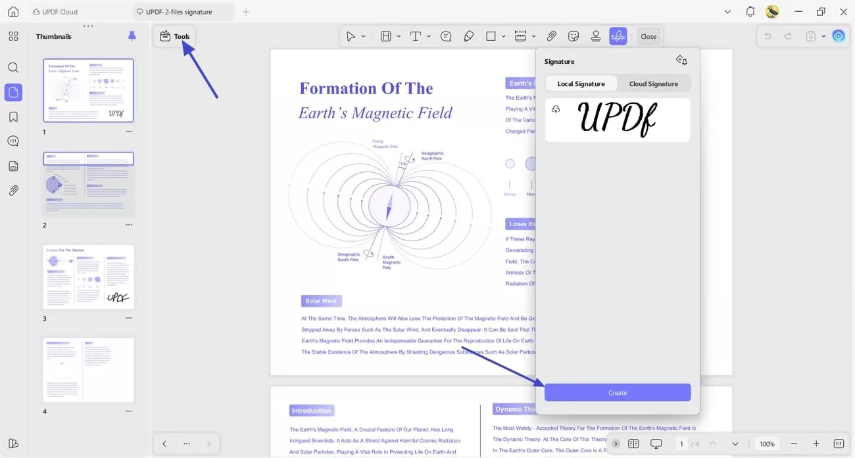This screenshot has width=855, height=458.
Task: Open the user profile avatar
Action: coord(773,11)
